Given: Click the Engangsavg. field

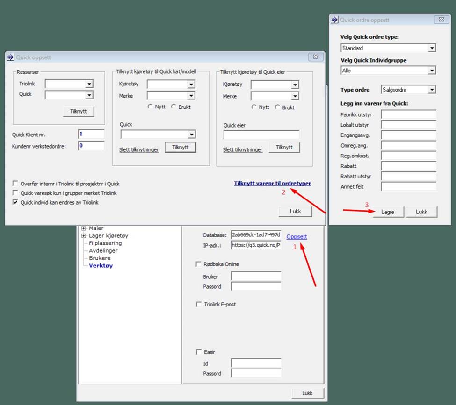Looking at the screenshot, I should pyautogui.click(x=408, y=135).
